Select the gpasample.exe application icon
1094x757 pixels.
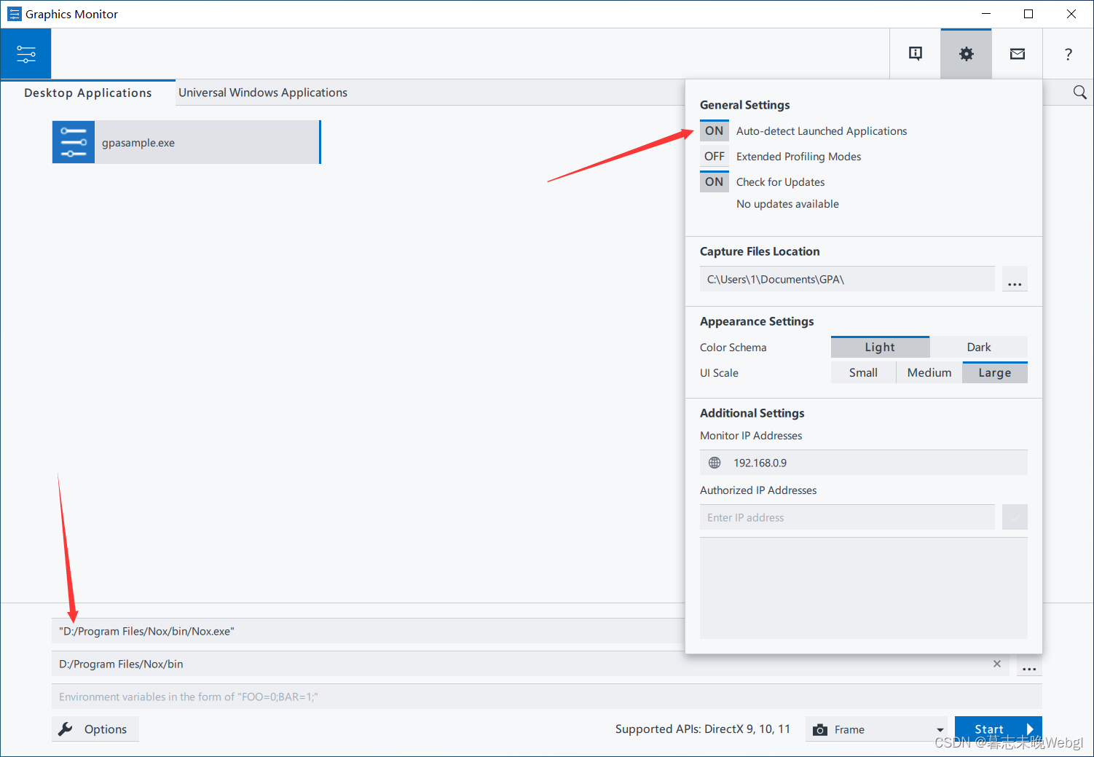(x=74, y=142)
